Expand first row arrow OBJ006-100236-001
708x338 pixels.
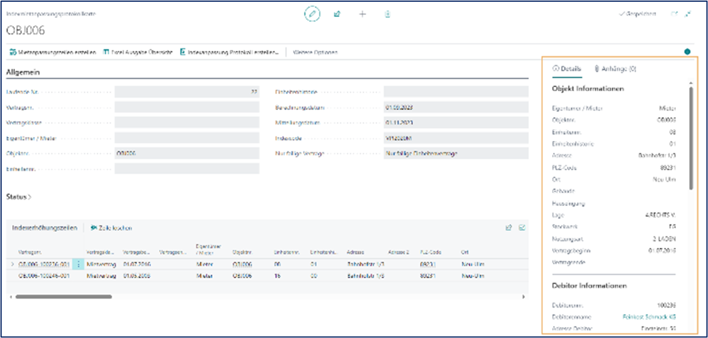(13, 265)
